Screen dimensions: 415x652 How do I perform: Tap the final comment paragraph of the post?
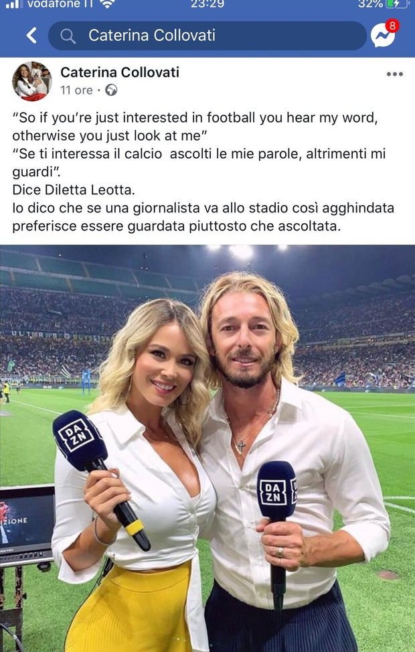[203, 217]
